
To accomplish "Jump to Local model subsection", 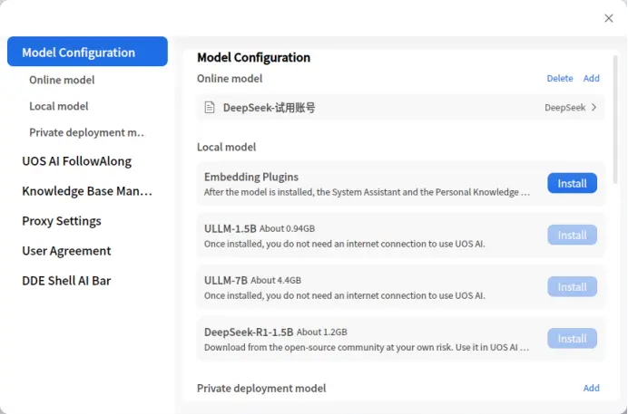I will coord(59,106).
